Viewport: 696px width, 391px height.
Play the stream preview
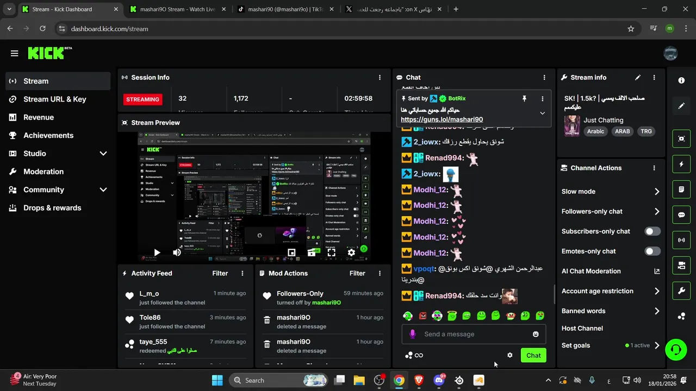(157, 253)
